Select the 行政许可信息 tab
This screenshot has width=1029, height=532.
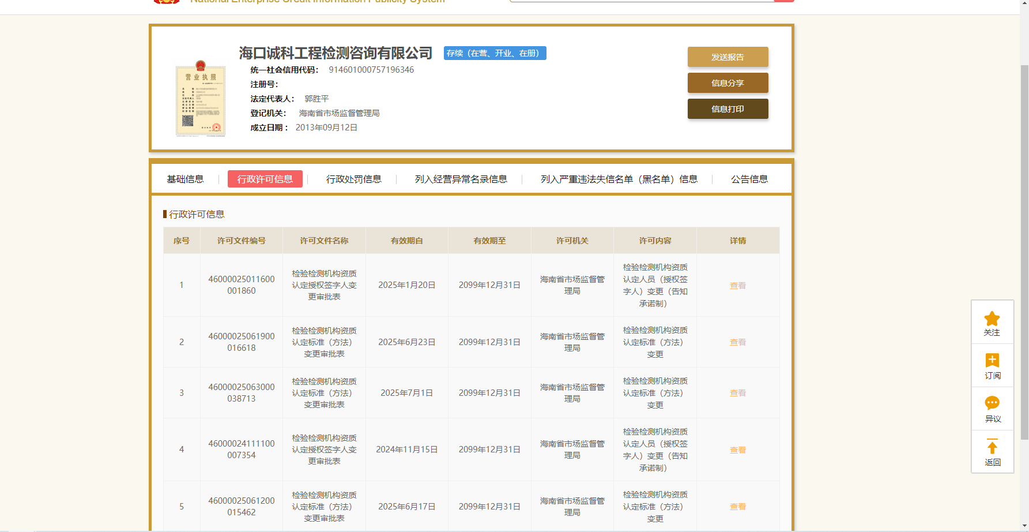(x=265, y=179)
